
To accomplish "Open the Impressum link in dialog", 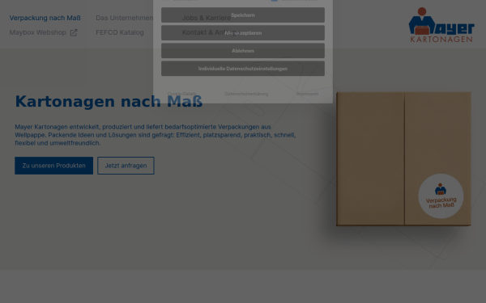I will [x=308, y=94].
